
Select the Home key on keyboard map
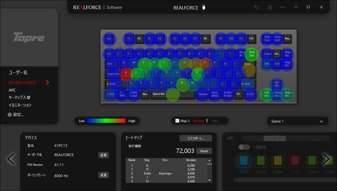pos(277,54)
